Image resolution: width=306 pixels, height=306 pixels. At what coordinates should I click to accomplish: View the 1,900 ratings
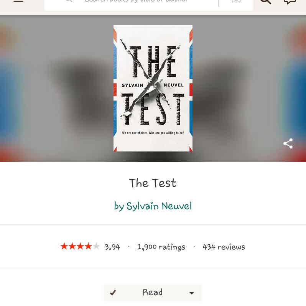click(x=161, y=247)
